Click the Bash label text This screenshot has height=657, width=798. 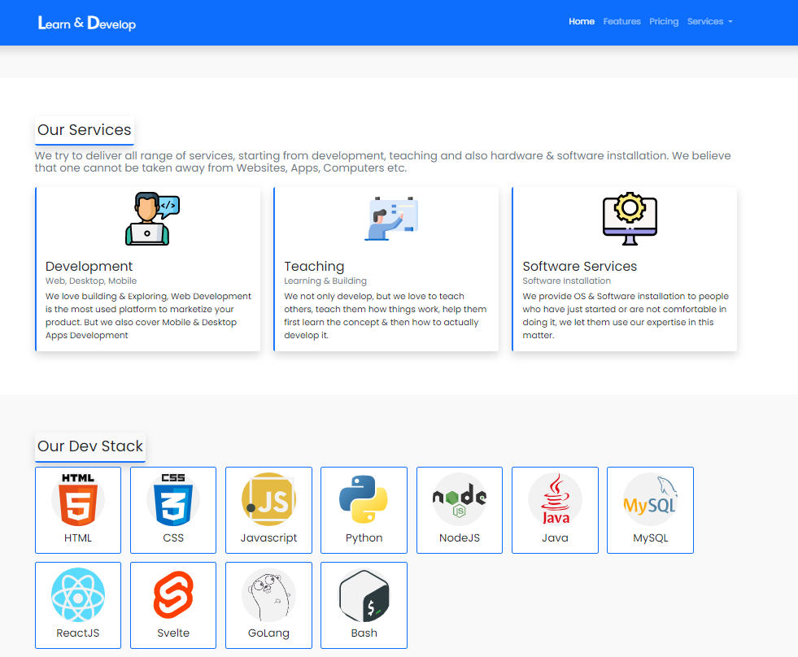(364, 633)
